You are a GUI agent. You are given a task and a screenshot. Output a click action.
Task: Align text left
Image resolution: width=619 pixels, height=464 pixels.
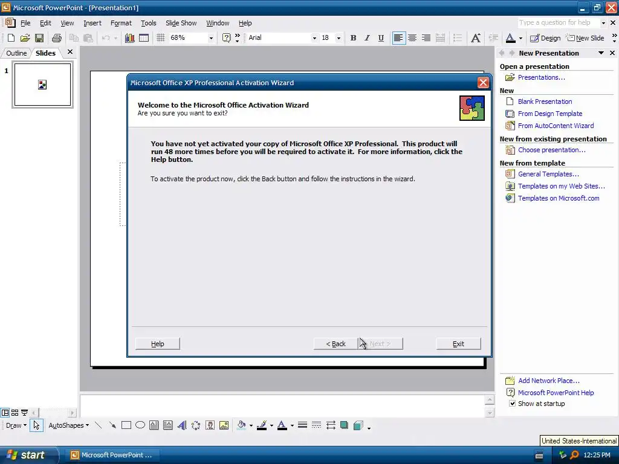[399, 38]
